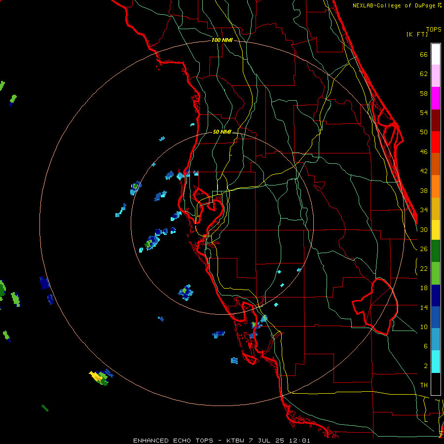Click the legend value 10

click(x=424, y=327)
